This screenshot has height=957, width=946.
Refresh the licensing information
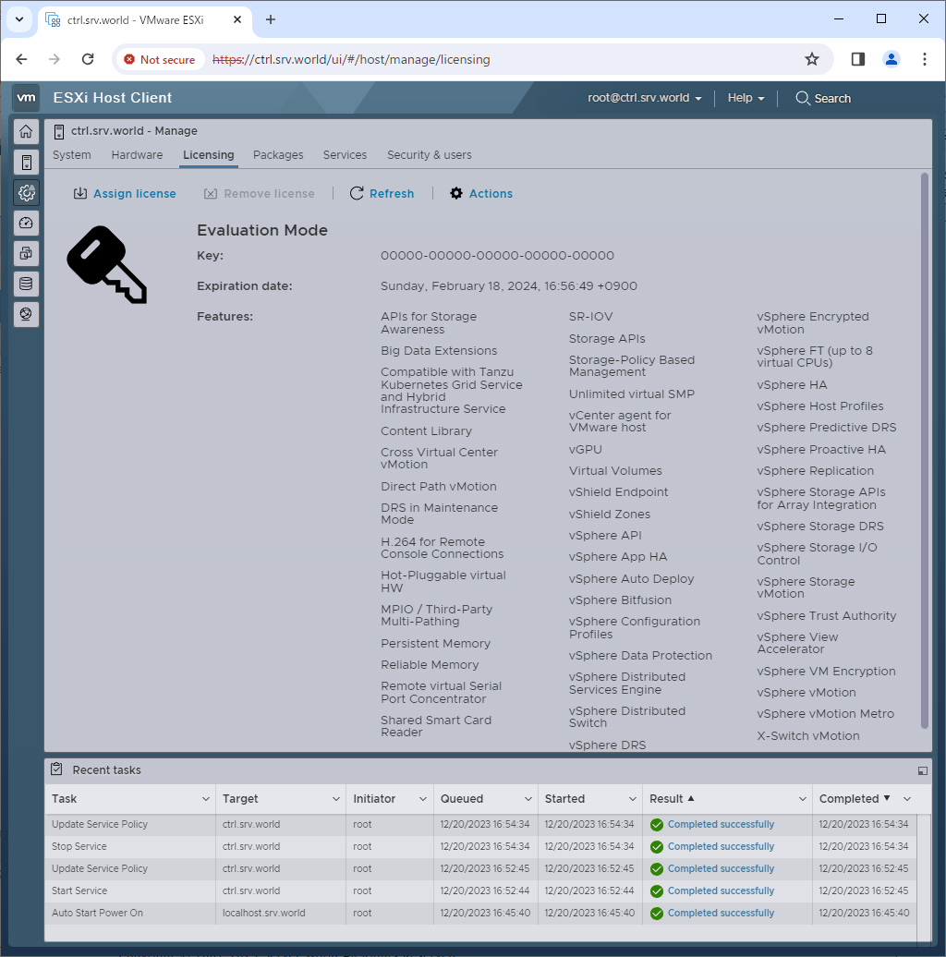coord(382,193)
